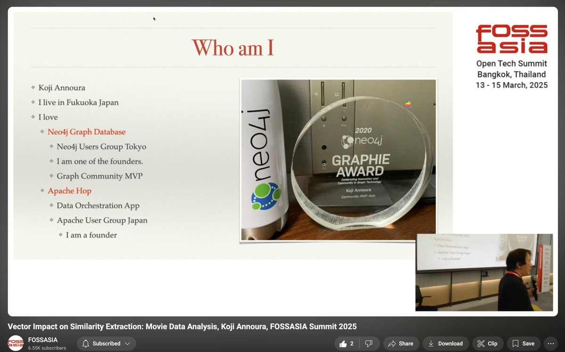The width and height of the screenshot is (565, 352).
Task: Open the more actions three-dot menu
Action: (x=550, y=344)
